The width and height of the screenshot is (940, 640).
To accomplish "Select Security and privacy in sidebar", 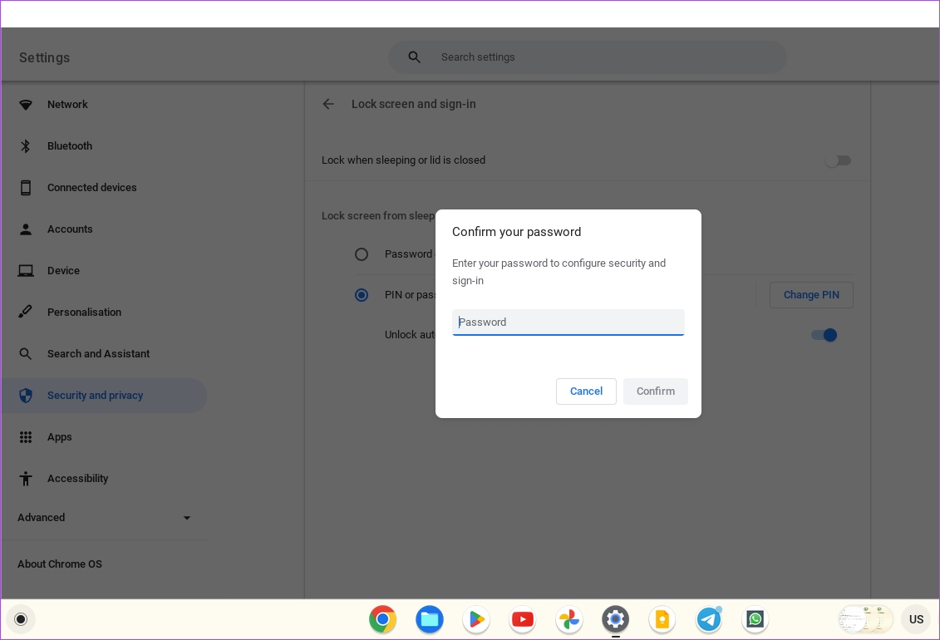I will coord(93,395).
